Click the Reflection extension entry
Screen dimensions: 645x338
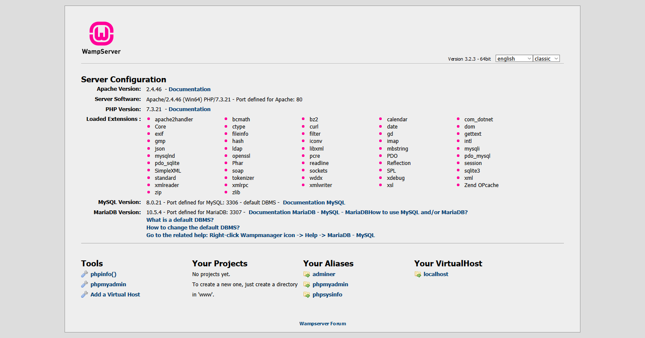[399, 163]
